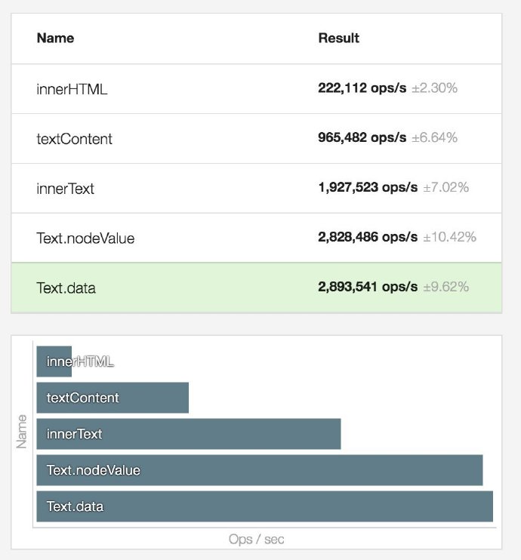Viewport: 521px width, 560px height.
Task: Click the innerText bar in the chart
Action: [189, 434]
